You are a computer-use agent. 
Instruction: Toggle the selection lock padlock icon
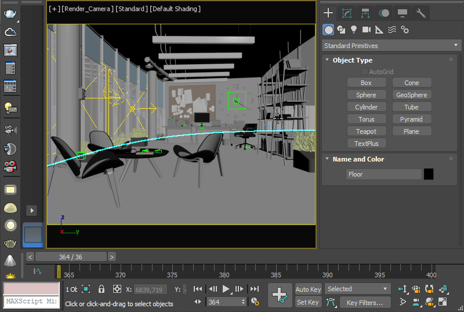101,289
